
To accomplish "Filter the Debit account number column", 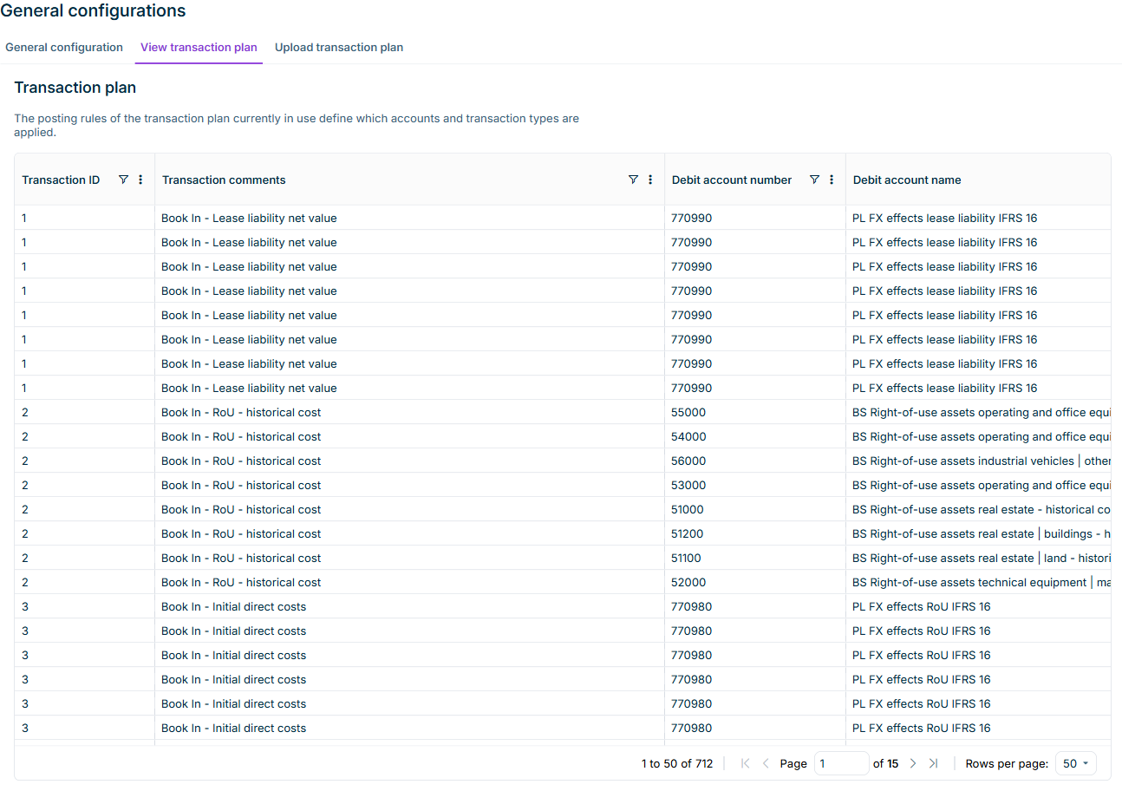I will (814, 180).
